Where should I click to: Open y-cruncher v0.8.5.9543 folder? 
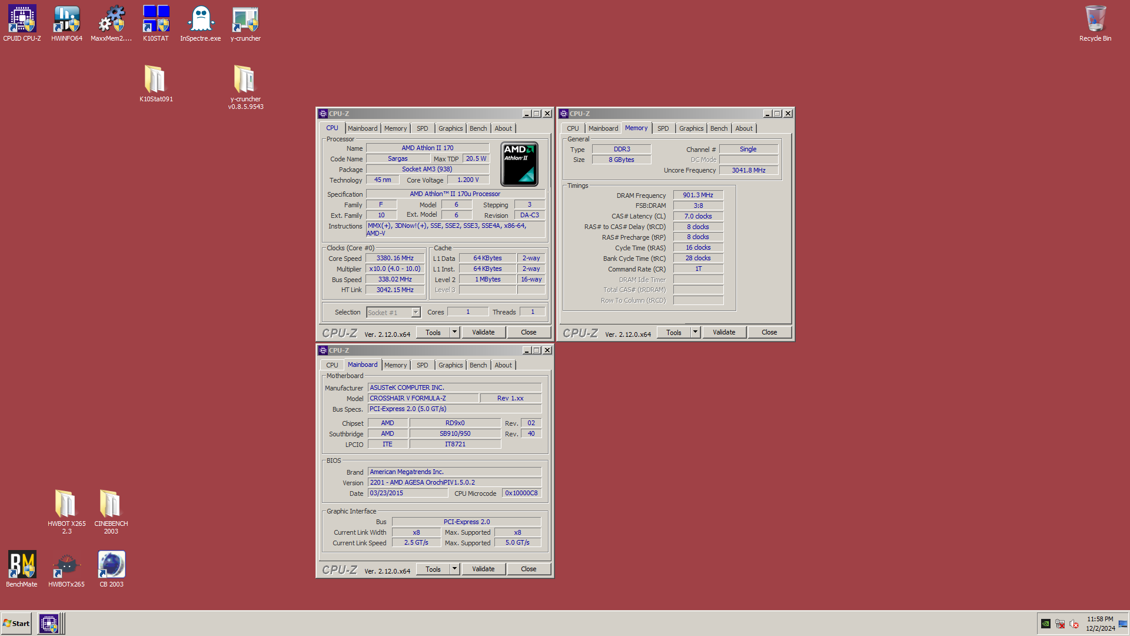[245, 87]
